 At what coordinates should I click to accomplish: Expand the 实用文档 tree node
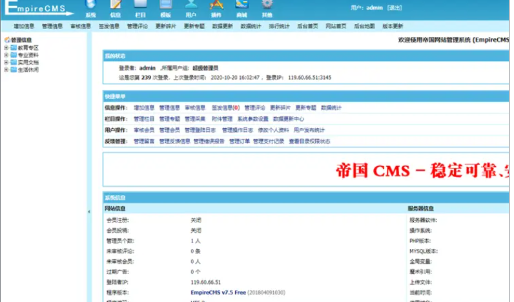tap(6, 62)
